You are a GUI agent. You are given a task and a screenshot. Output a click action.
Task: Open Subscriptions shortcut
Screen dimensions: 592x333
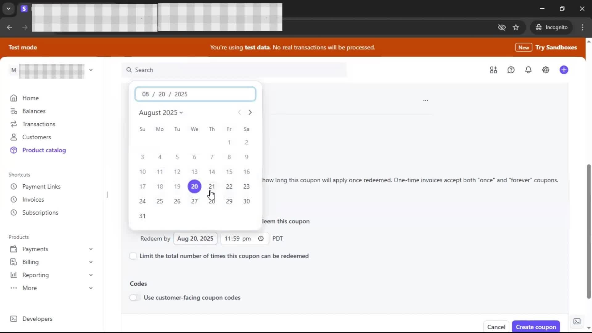(40, 213)
